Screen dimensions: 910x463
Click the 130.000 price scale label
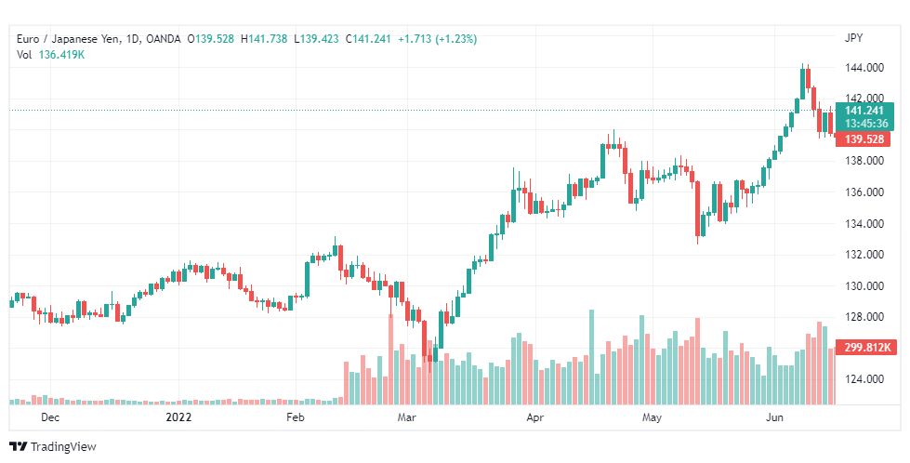(x=864, y=285)
